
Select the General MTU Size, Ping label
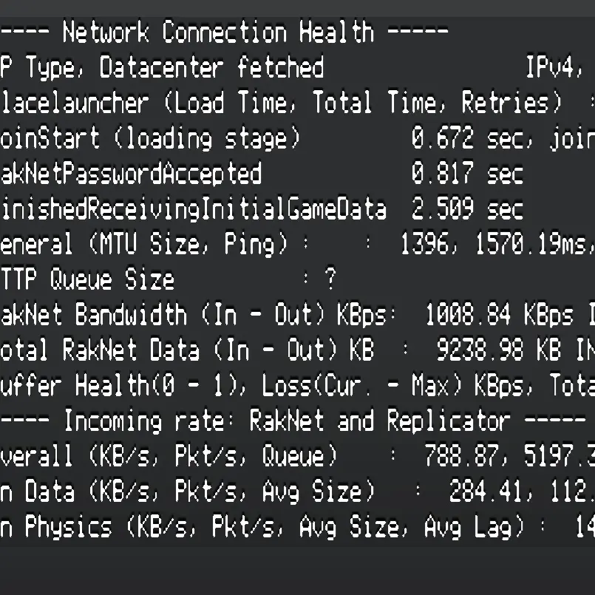click(144, 245)
